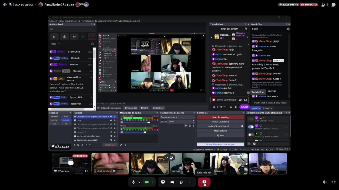339x190 pixels.
Task: Open source properties gear in Fuentes toolbar
Action: pos(82,145)
